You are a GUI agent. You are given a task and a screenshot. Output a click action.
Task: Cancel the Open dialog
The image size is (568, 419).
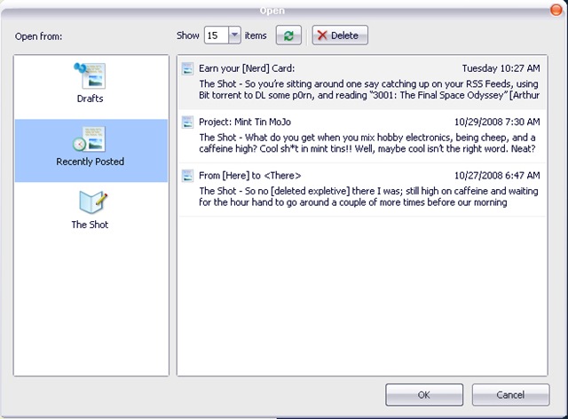tap(510, 395)
